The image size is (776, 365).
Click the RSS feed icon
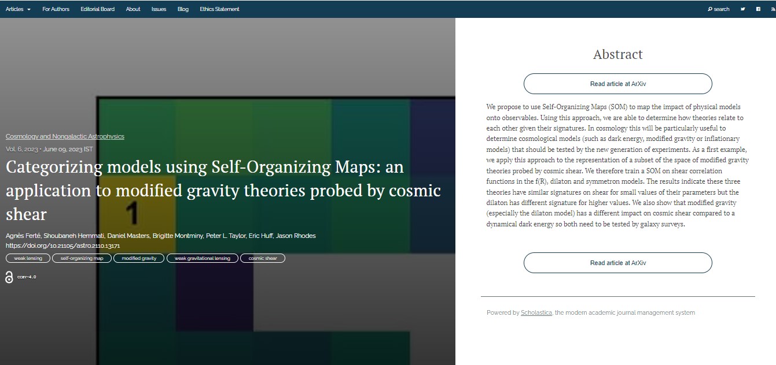tap(773, 9)
